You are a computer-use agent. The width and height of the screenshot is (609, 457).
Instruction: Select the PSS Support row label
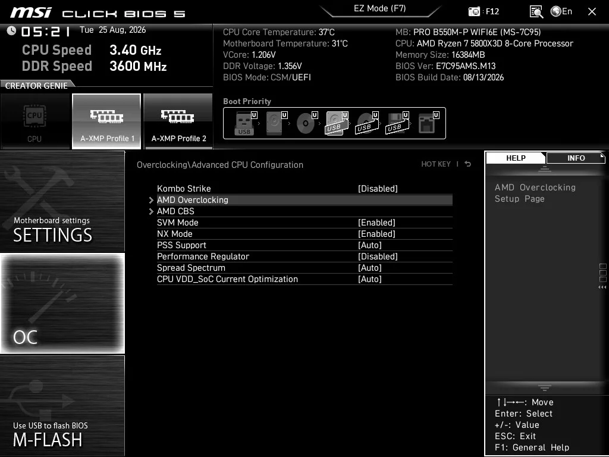click(181, 245)
